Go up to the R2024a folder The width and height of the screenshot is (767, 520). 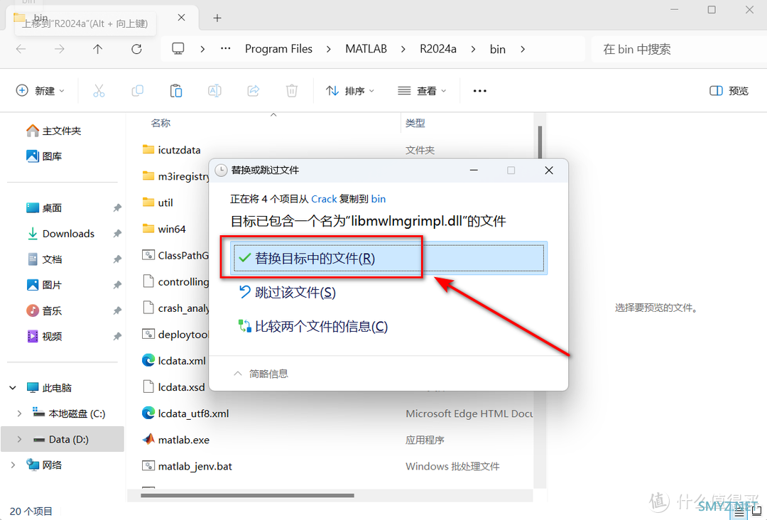pos(98,49)
